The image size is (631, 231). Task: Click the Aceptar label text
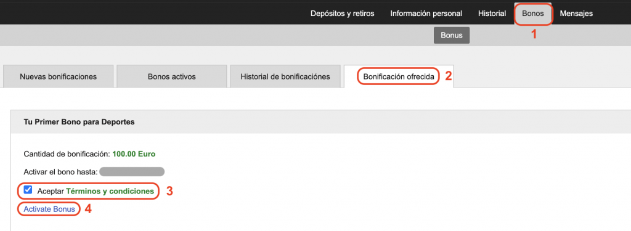pos(51,191)
